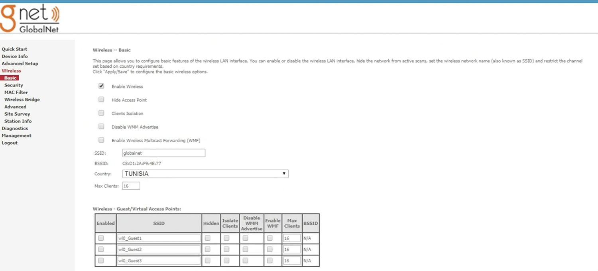Open Advanced Setup in the sidebar
This screenshot has height=271, width=598.
20,63
